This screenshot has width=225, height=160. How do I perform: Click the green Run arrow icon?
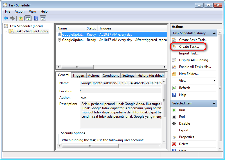[174, 110]
